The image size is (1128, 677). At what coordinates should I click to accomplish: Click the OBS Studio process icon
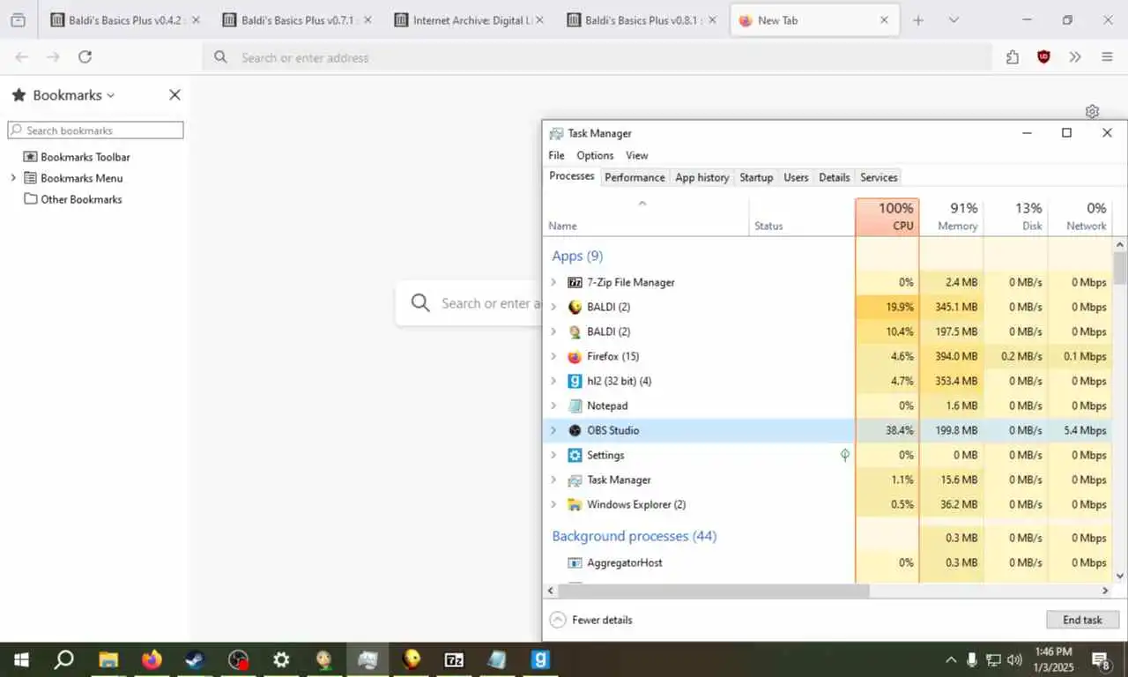(575, 431)
